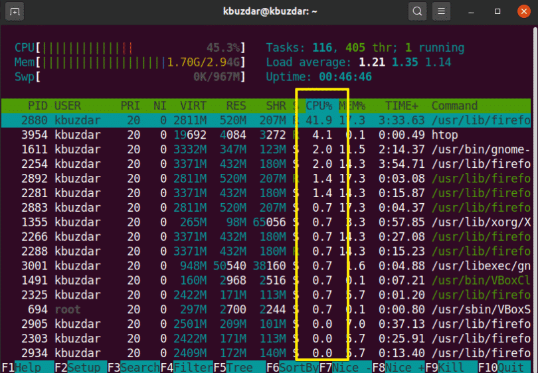Select process row PID 2325
Image resolution: width=538 pixels, height=373 pixels.
[266, 295]
